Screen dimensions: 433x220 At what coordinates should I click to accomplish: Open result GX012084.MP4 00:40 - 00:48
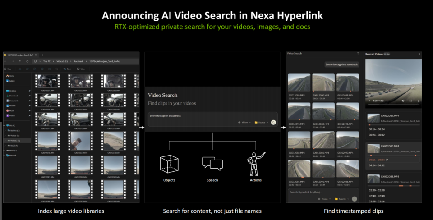(299, 173)
